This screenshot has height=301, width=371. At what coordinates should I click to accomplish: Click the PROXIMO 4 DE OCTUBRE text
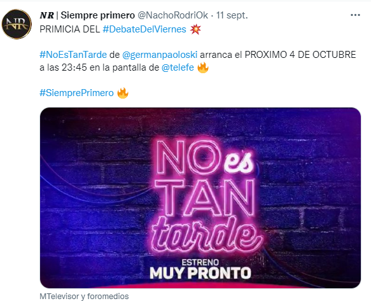click(x=300, y=55)
